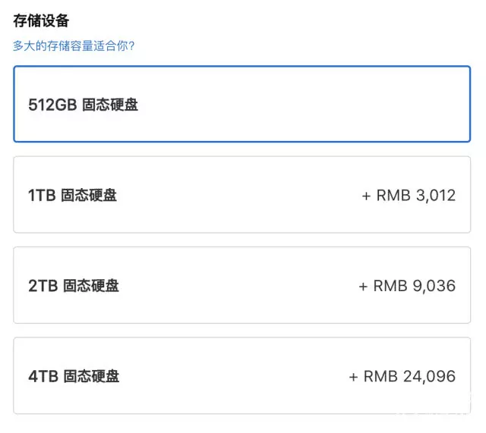
Task: Click the 1TB text label
Action: [x=42, y=196]
